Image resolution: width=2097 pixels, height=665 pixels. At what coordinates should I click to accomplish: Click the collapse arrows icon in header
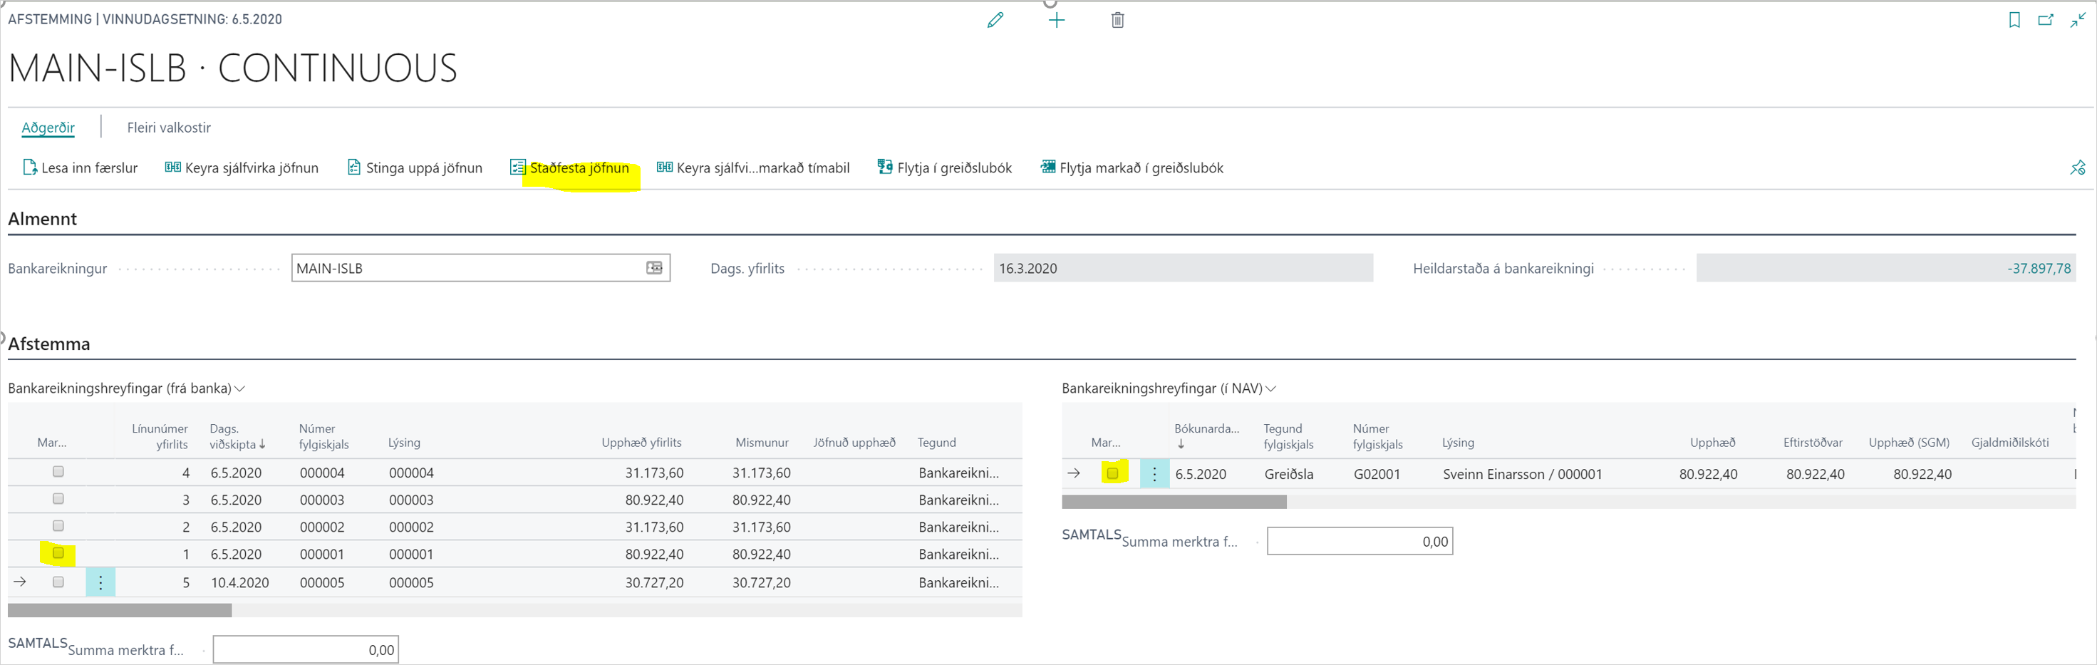click(x=2078, y=21)
